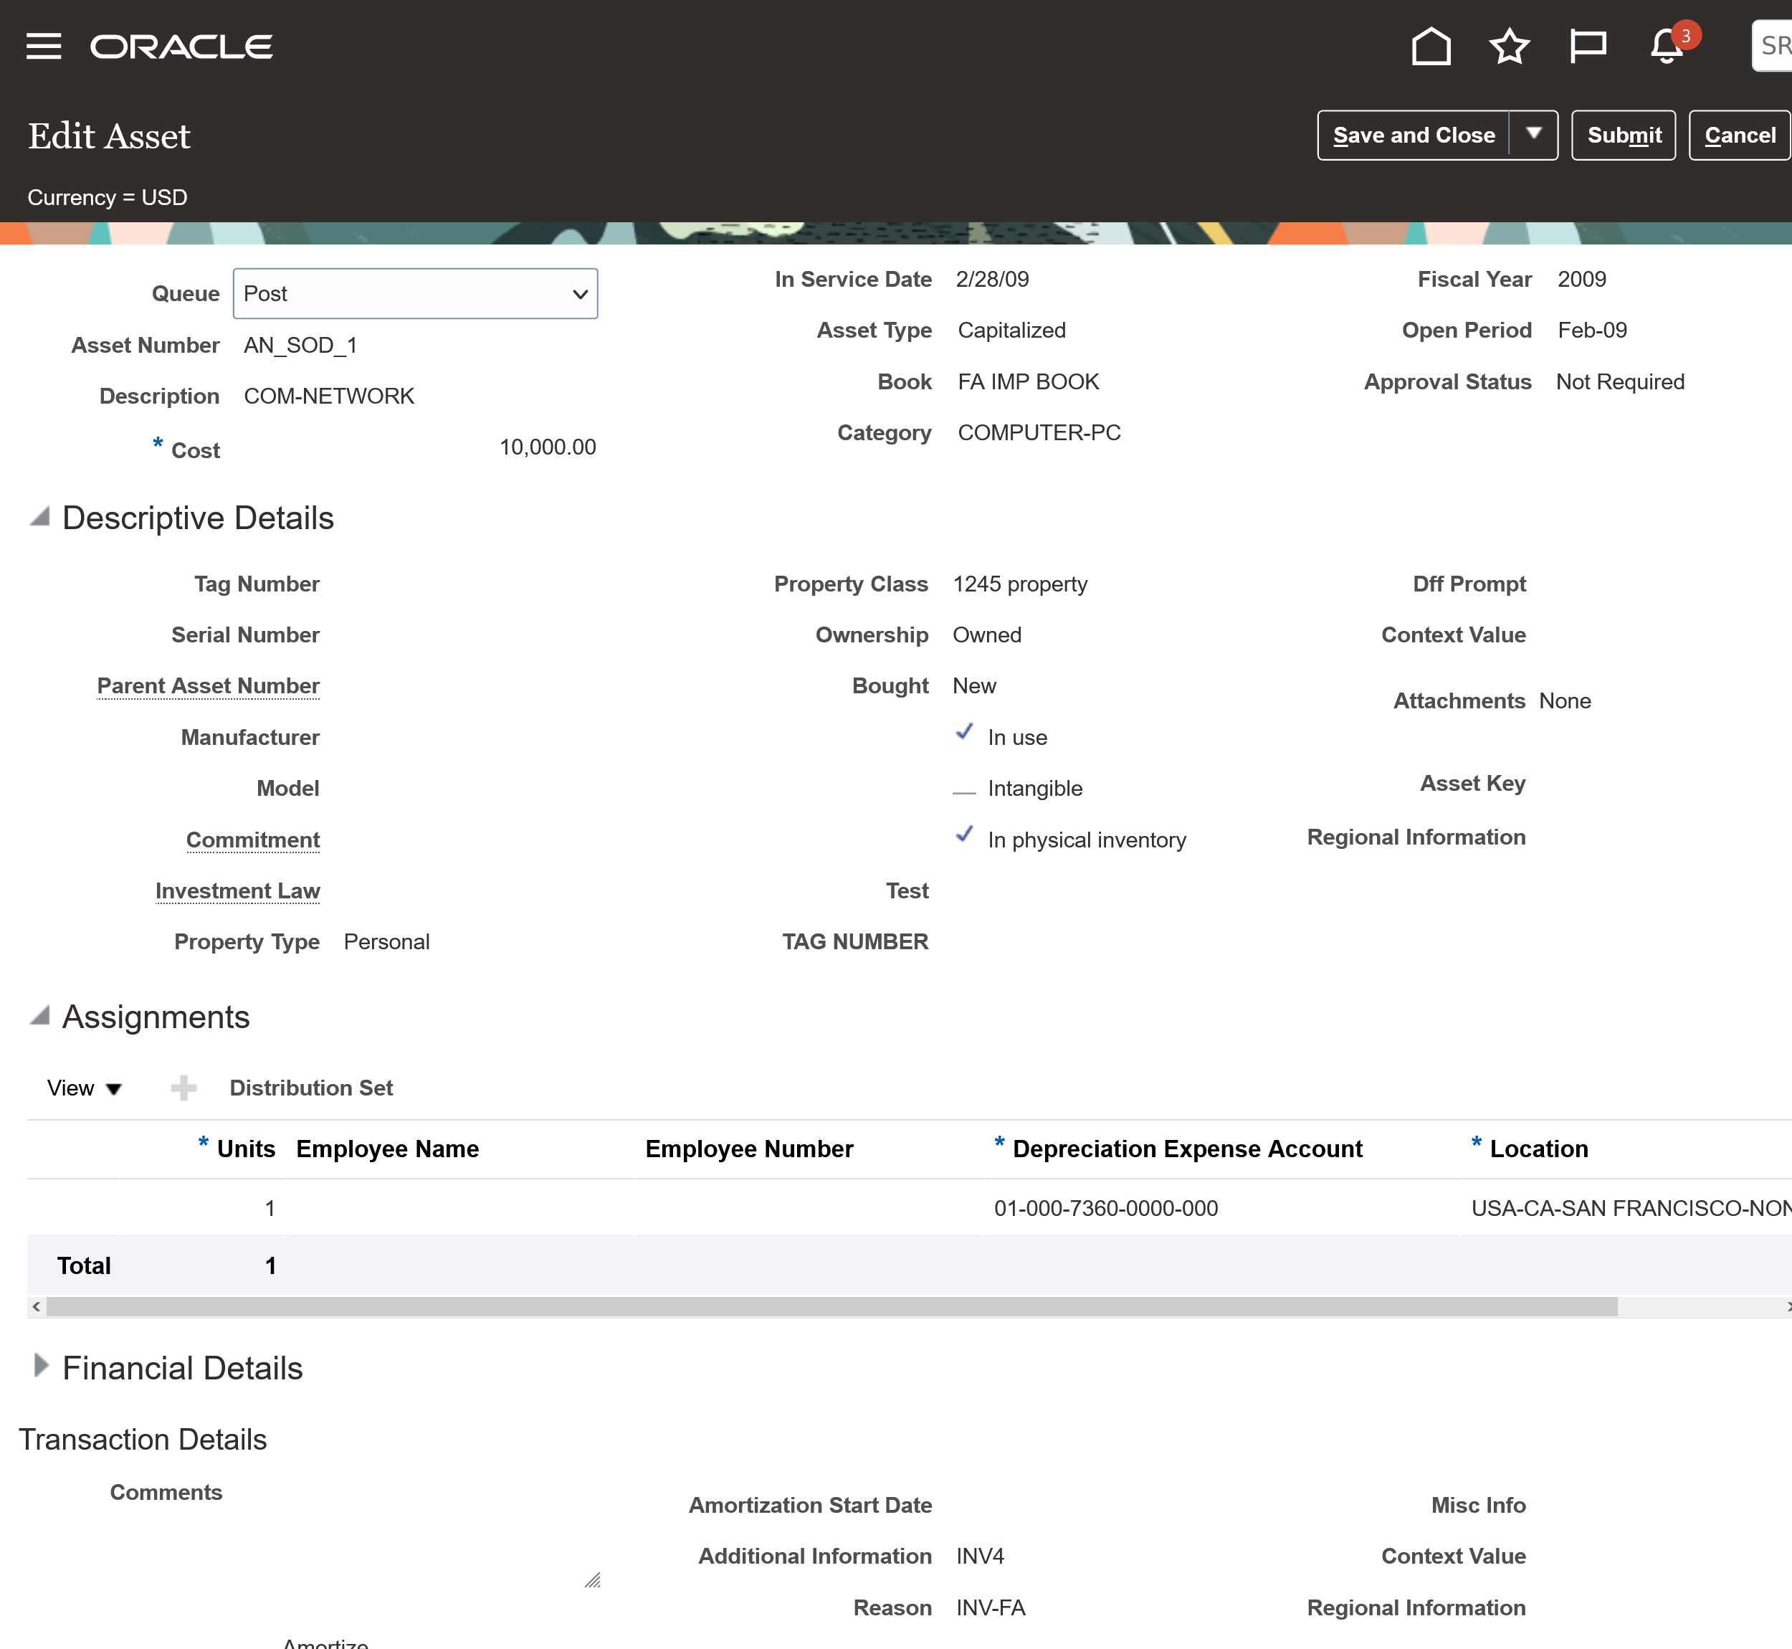
Task: Click Distribution Set in Assignments toolbar
Action: [x=311, y=1088]
